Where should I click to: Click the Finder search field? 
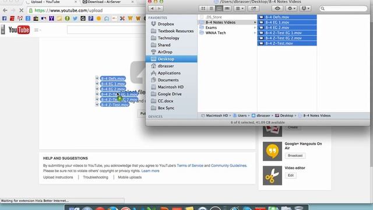pyautogui.click(x=343, y=8)
